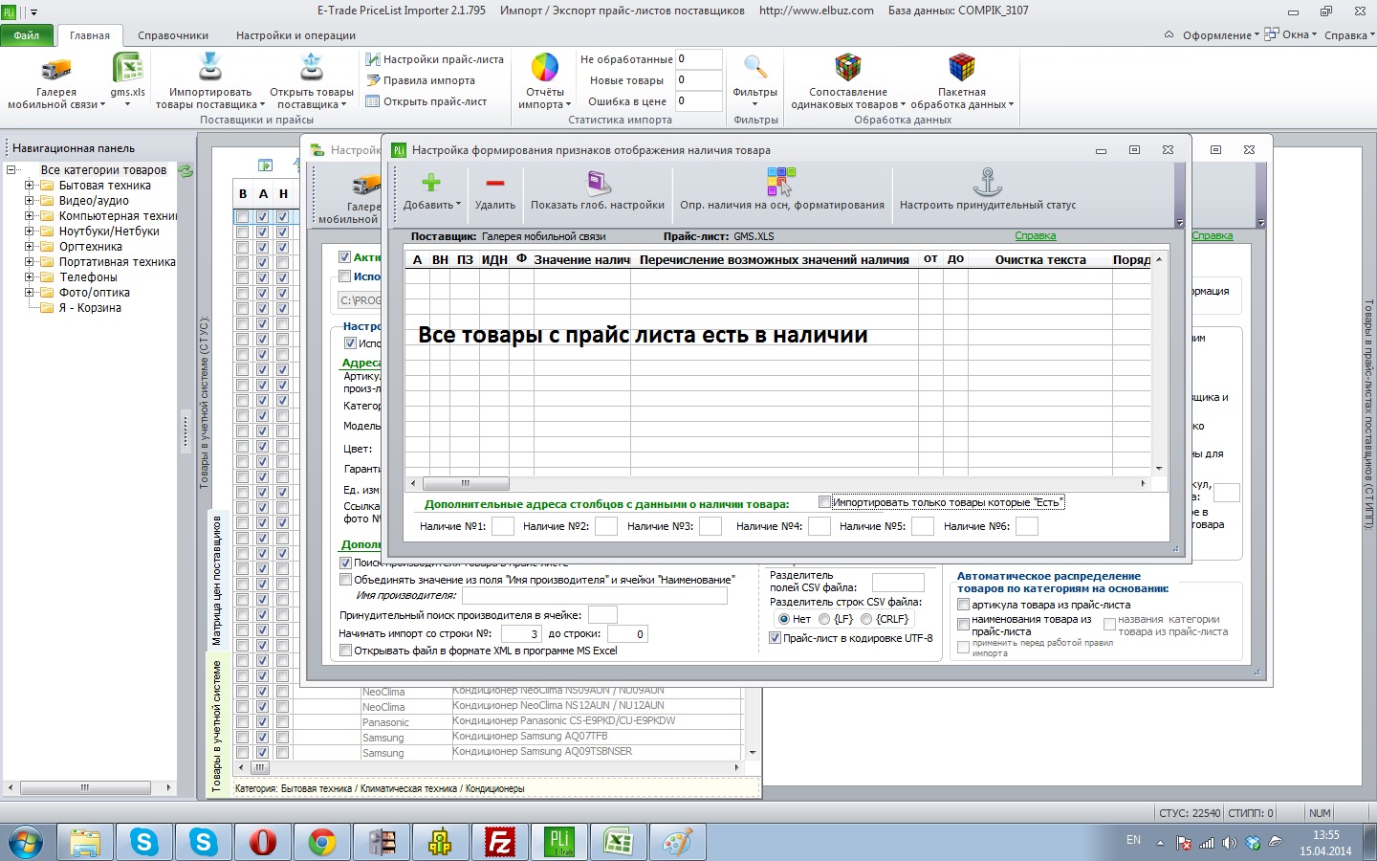The image size is (1377, 861).
Task: Refresh the navigation panel category tree
Action: (186, 171)
